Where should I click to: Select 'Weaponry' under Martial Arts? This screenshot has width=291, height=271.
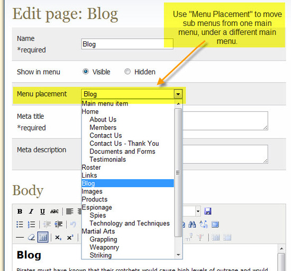128,247
